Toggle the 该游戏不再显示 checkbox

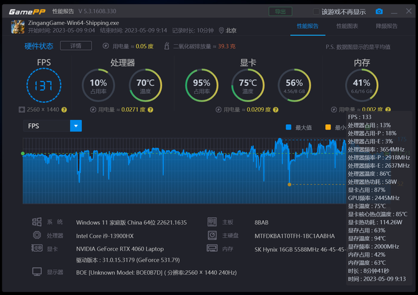[316, 11]
